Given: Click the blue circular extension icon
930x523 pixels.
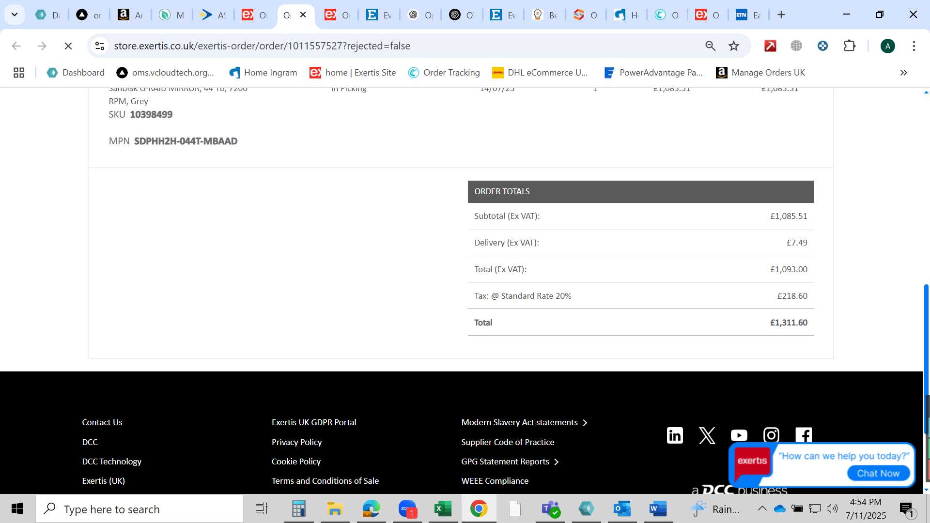Looking at the screenshot, I should pos(822,46).
